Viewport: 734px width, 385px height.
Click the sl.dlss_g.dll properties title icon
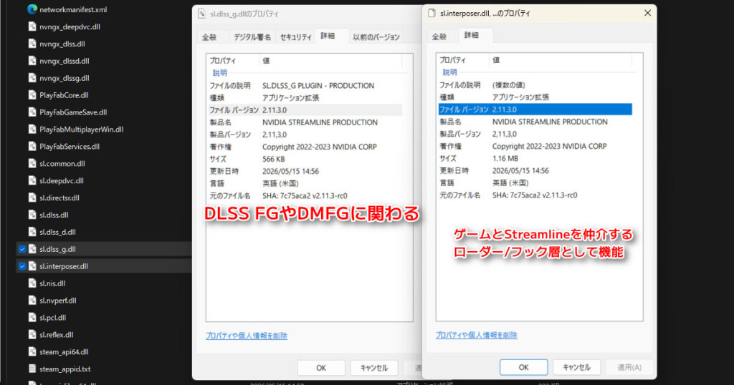click(201, 14)
